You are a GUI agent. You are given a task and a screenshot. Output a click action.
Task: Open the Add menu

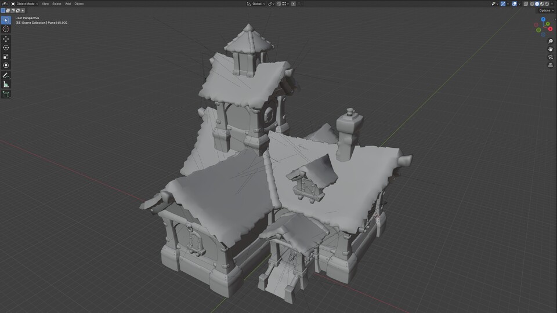tap(68, 3)
